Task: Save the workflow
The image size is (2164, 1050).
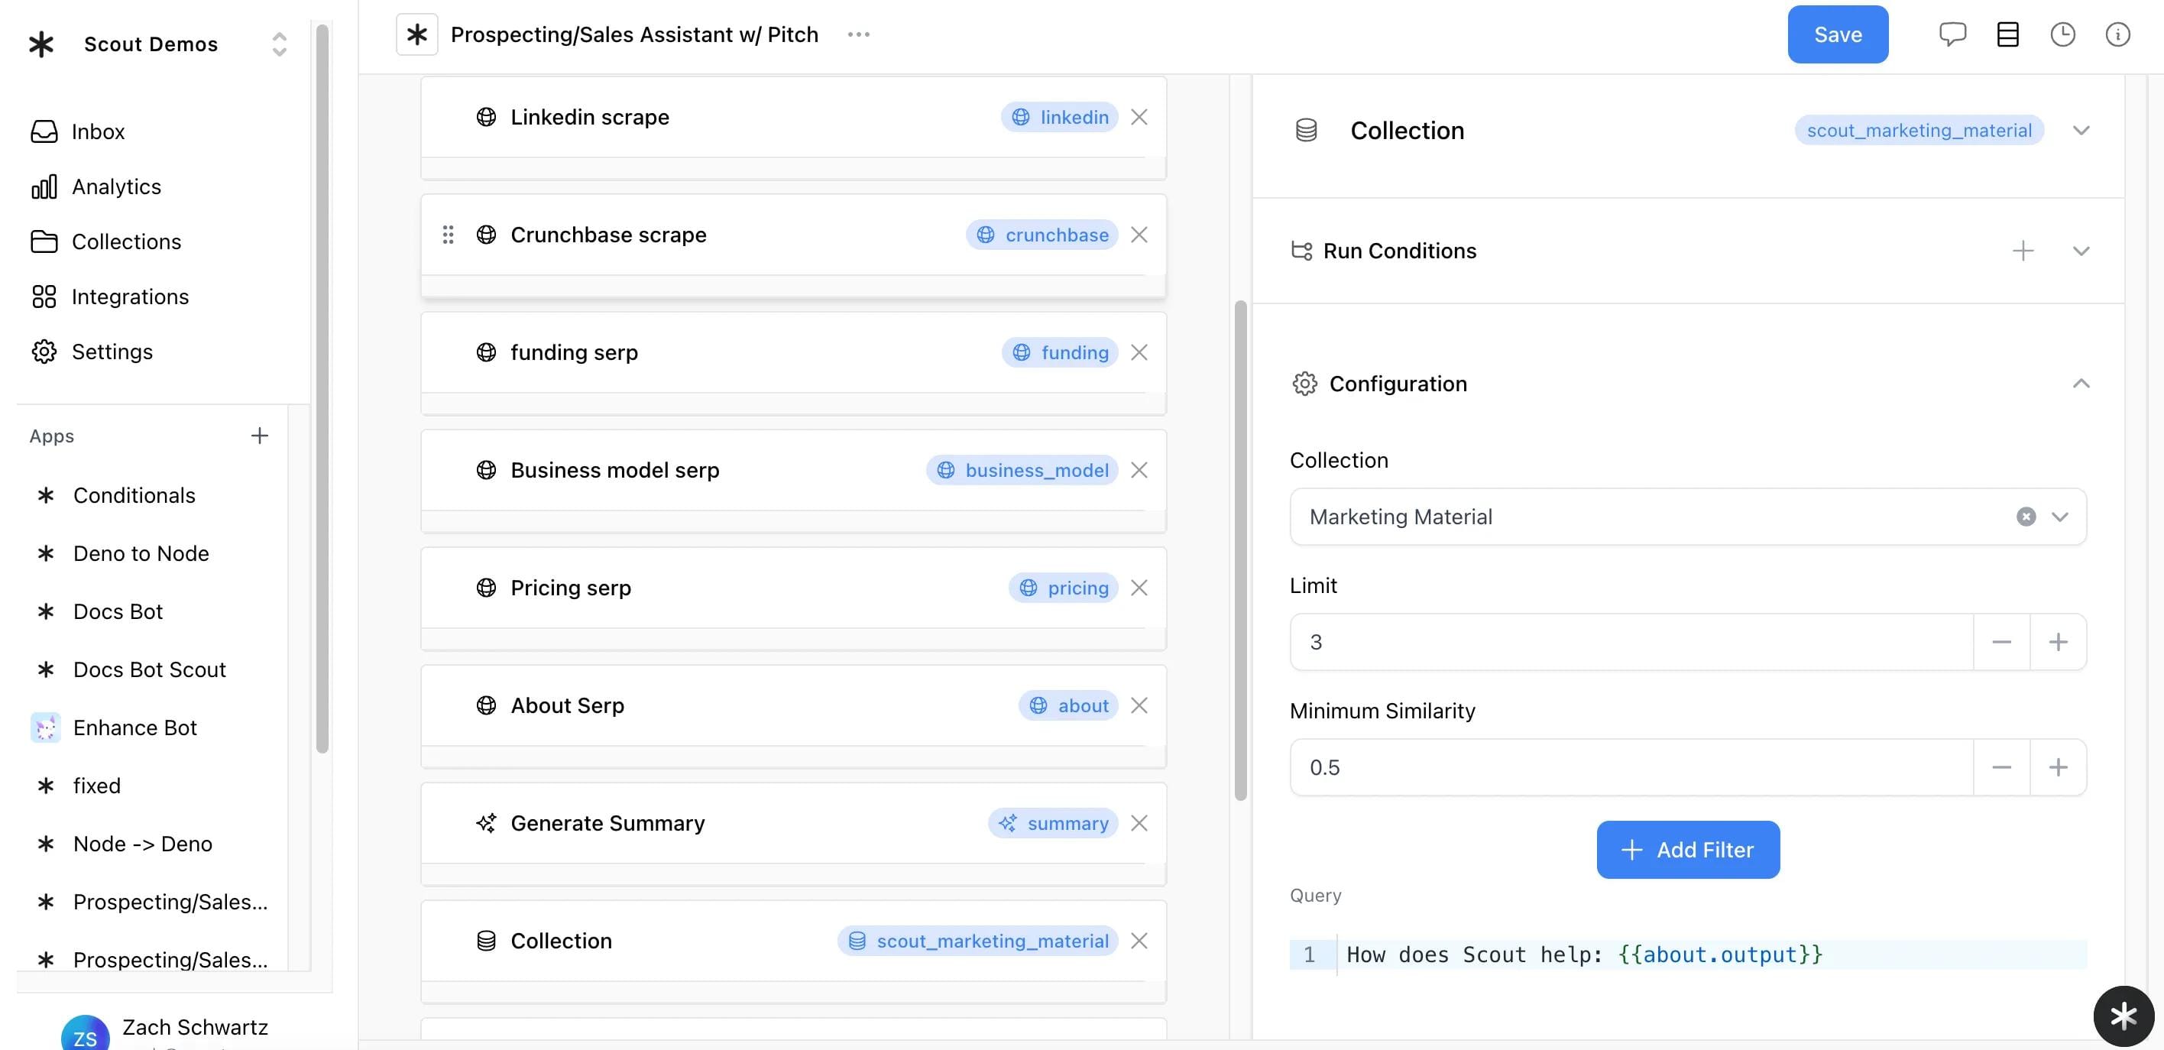Action: coord(1837,34)
